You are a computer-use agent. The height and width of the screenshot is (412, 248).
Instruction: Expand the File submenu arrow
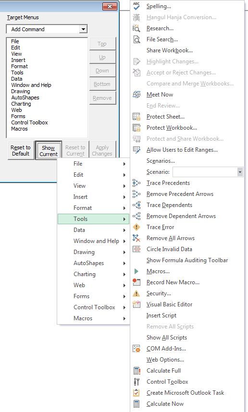[124, 164]
